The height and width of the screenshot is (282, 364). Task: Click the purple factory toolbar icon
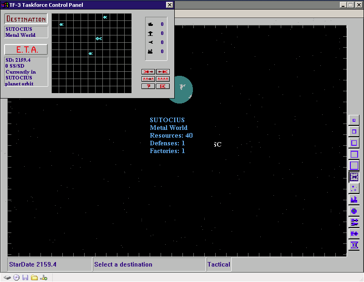[354, 199]
